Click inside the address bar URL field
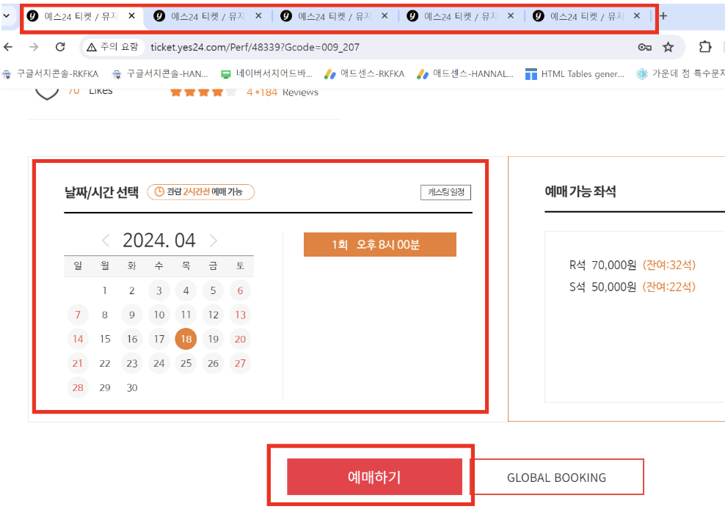The image size is (725, 509). (294, 45)
